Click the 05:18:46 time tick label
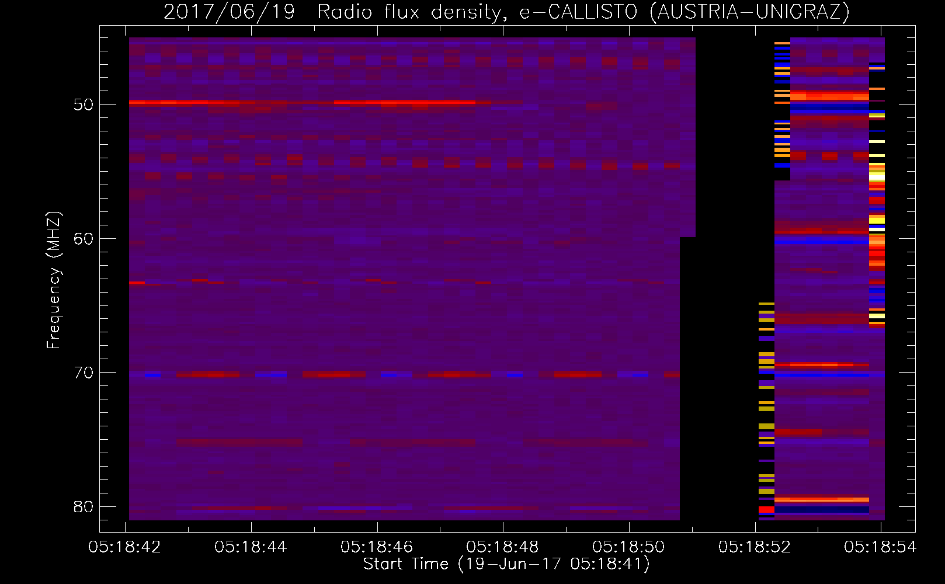The image size is (945, 584). click(x=377, y=547)
